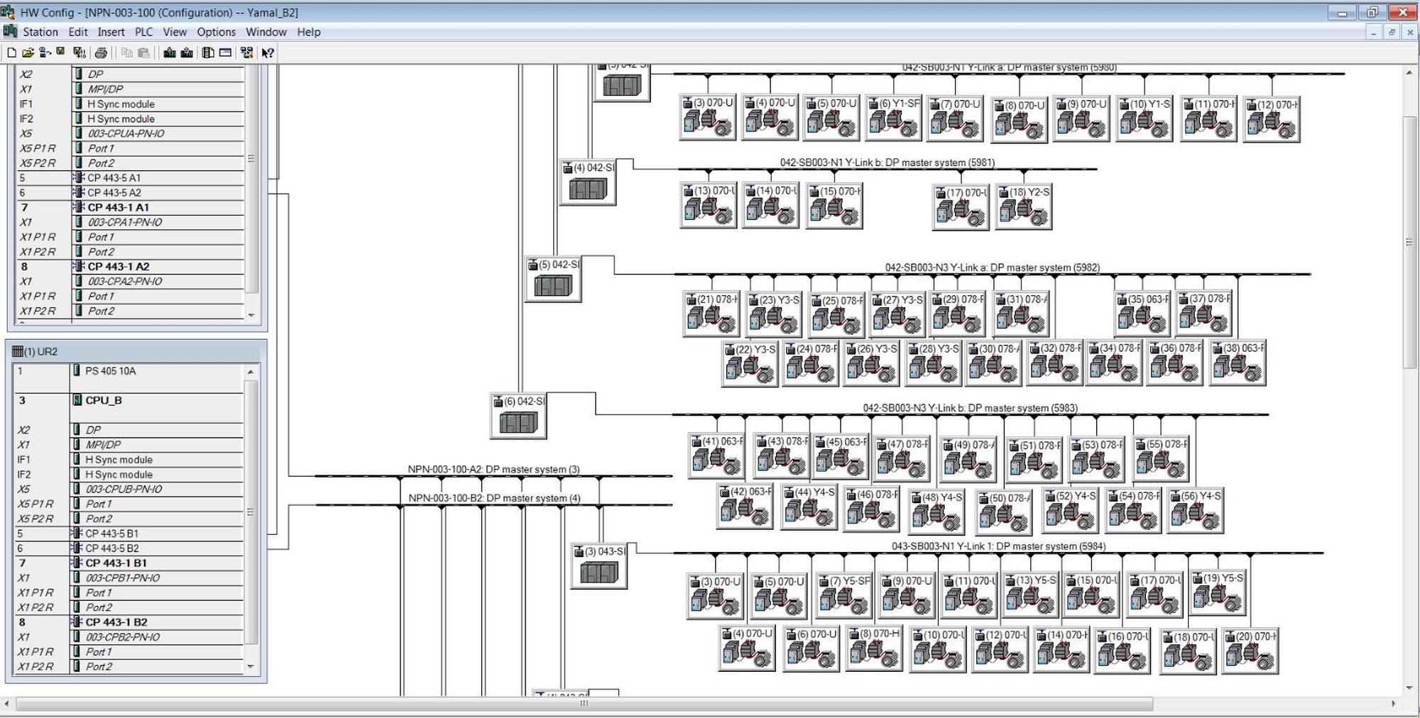1420x718 pixels.
Task: Open the Station menu
Action: [40, 32]
